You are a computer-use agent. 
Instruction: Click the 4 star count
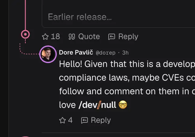[70, 120]
